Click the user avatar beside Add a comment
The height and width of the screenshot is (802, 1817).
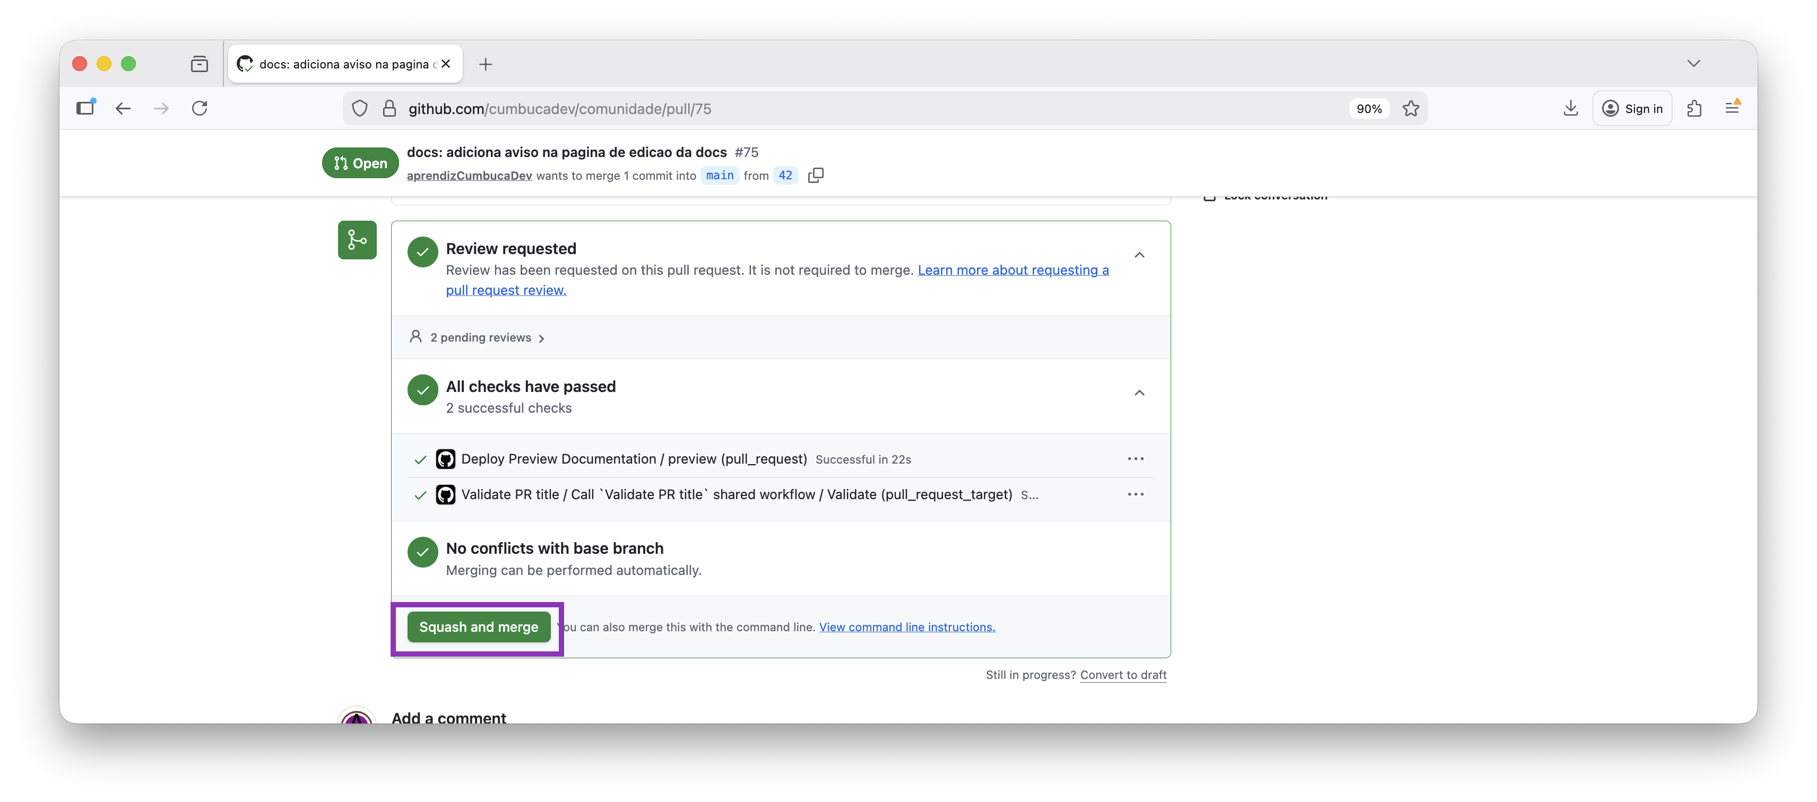tap(357, 716)
